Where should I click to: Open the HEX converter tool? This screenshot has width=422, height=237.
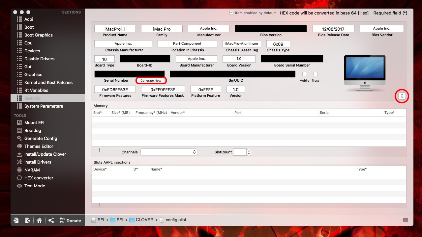point(39,178)
